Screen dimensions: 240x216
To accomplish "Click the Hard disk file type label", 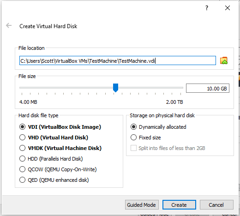I will coord(38,115).
